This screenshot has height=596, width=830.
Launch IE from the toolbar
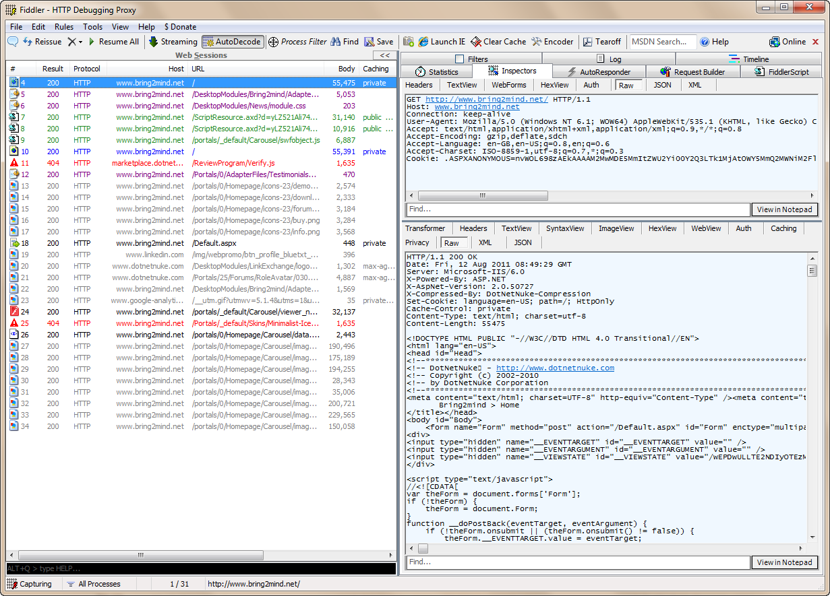[442, 42]
